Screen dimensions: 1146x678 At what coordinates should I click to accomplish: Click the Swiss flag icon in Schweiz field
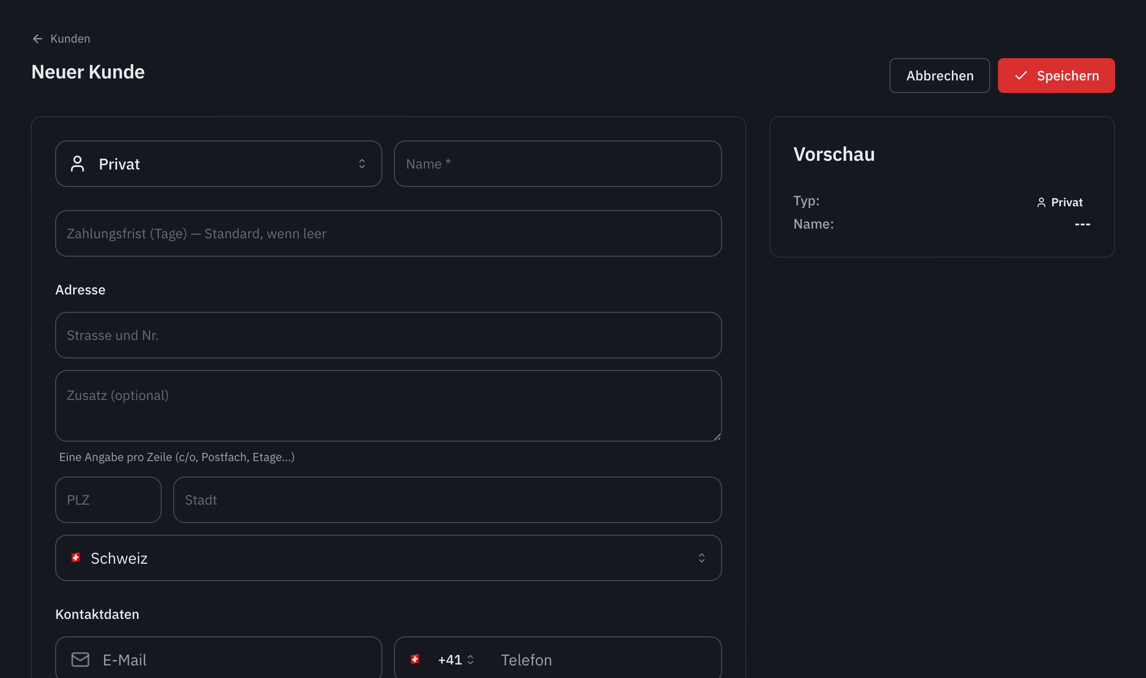[x=75, y=558]
